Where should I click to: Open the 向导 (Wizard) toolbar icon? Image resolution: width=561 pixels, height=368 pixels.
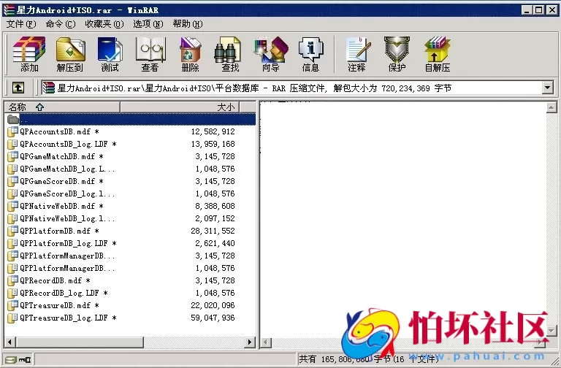(x=270, y=53)
